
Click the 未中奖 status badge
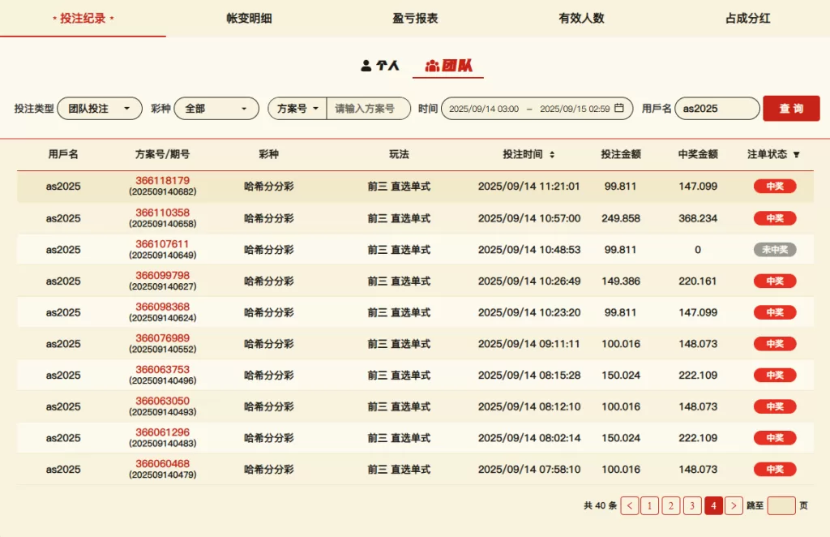(775, 250)
